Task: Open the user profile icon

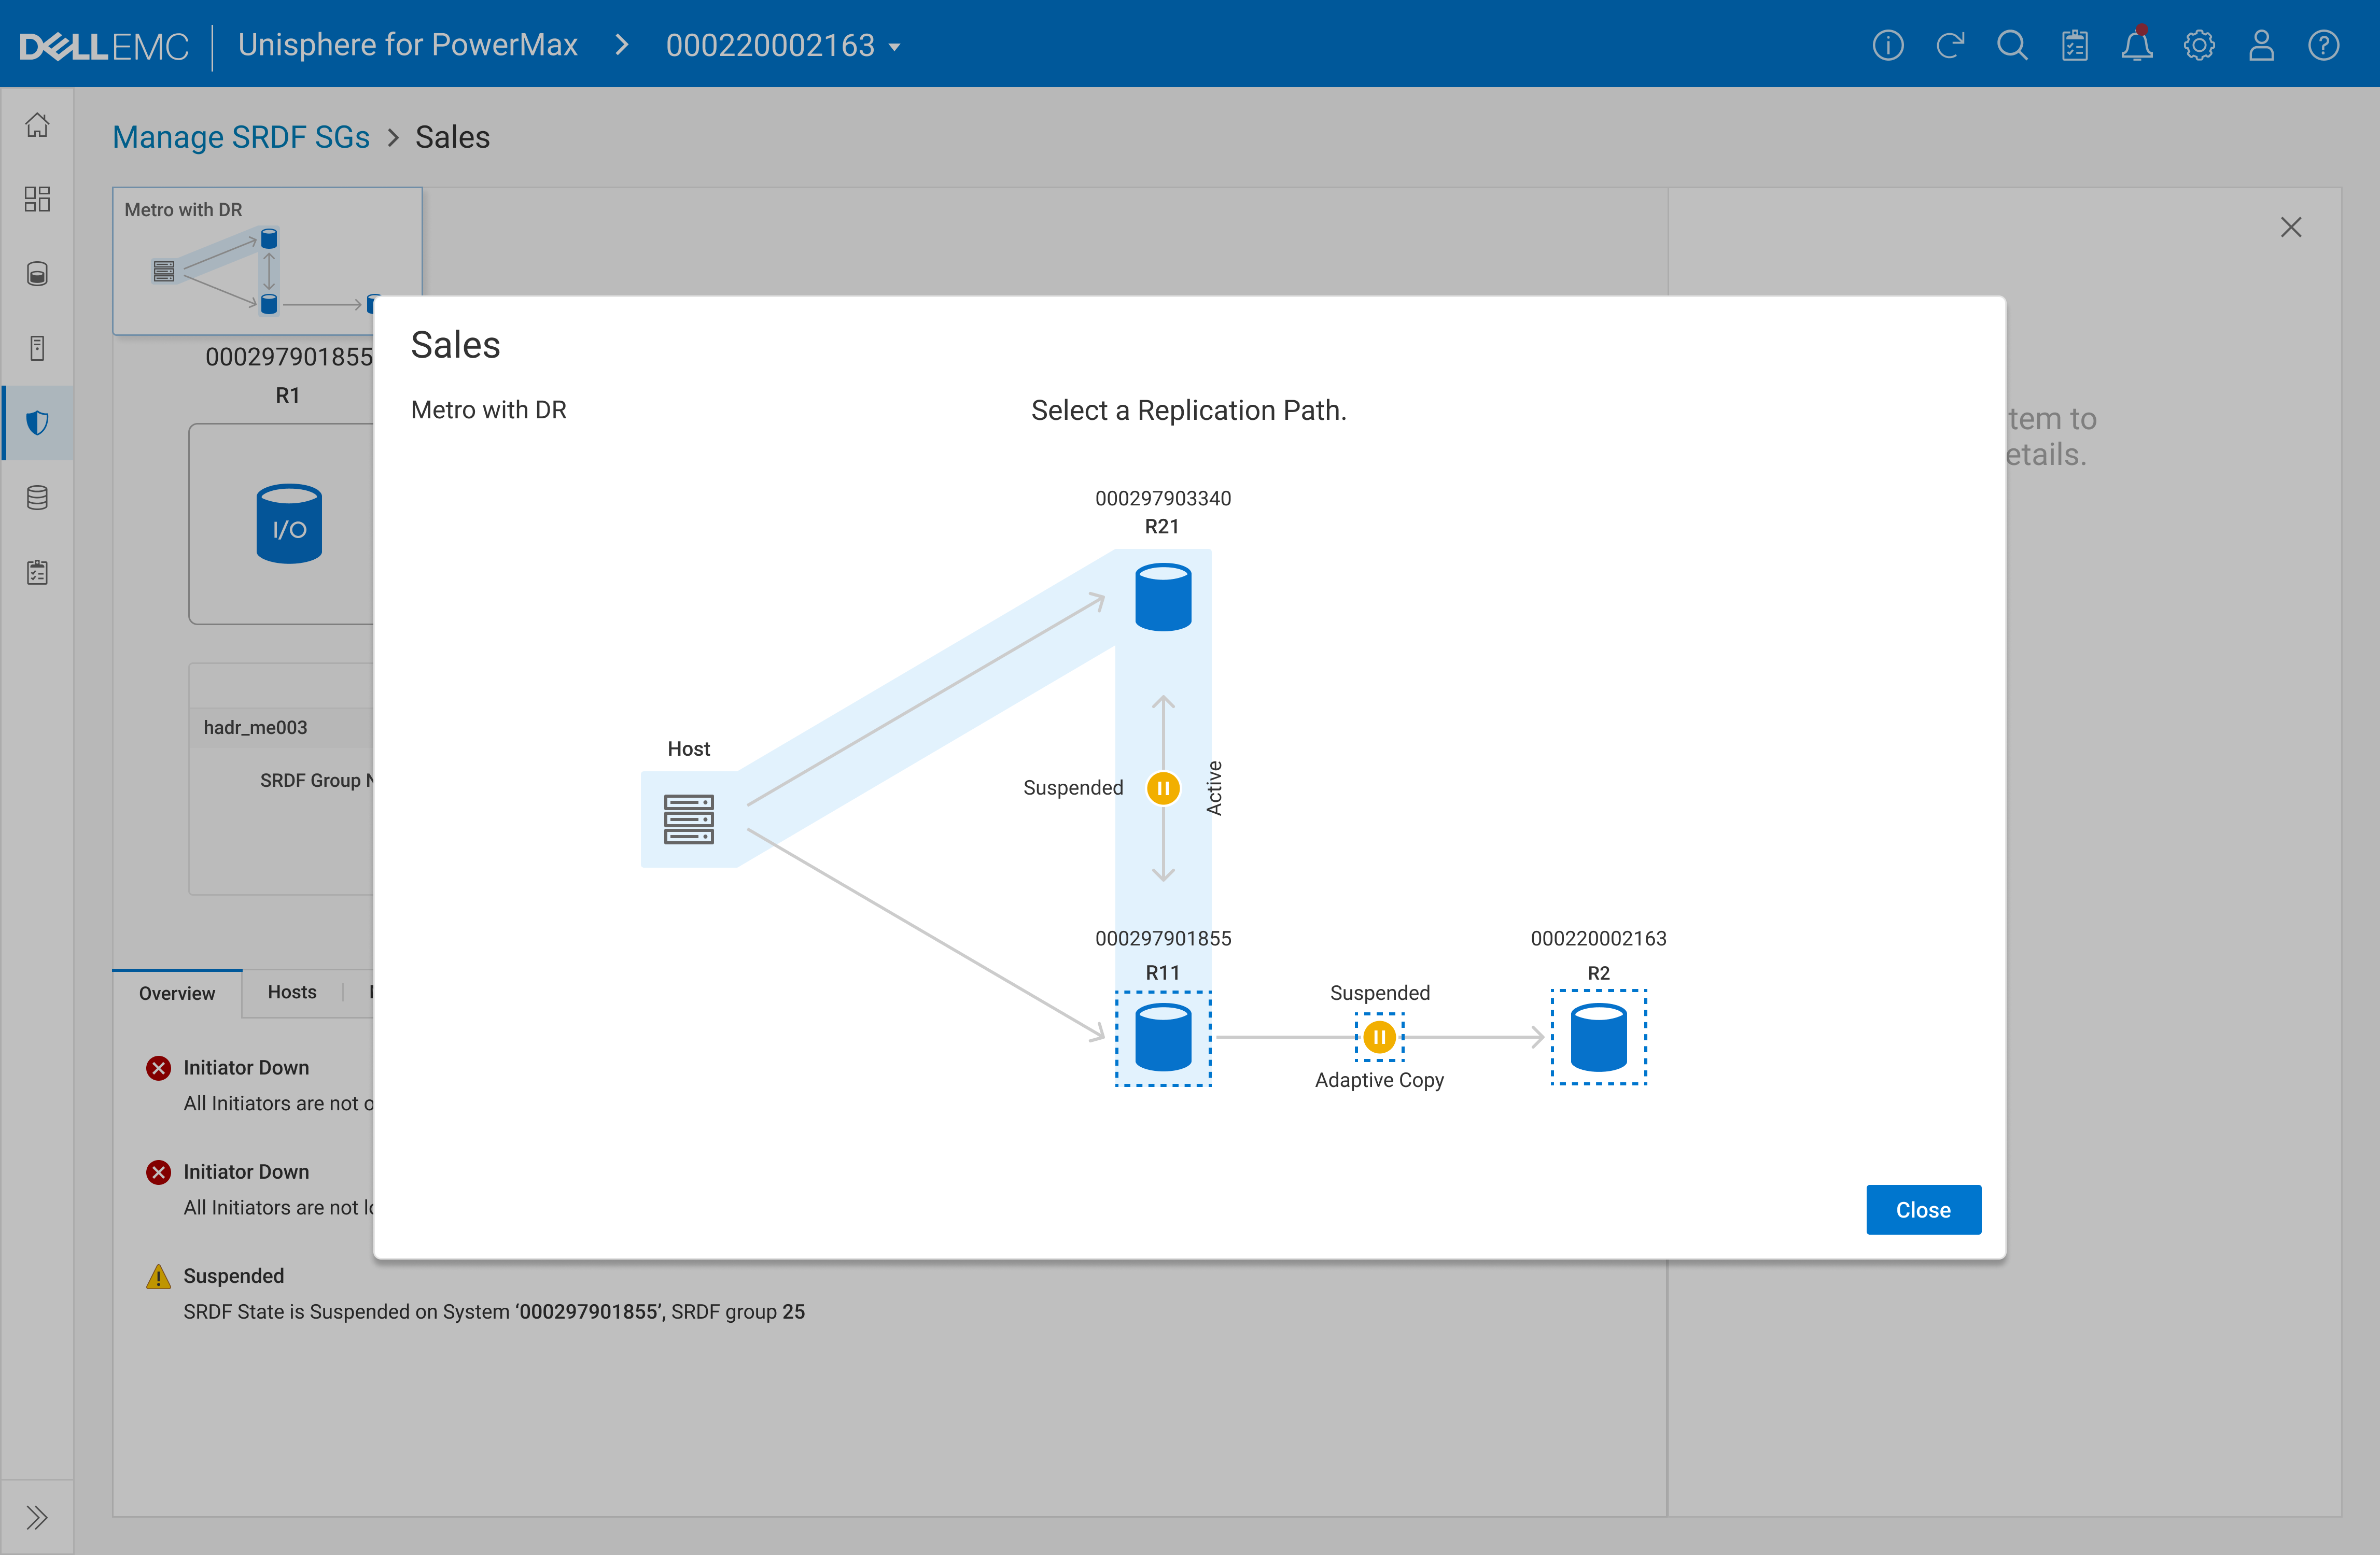Action: point(2261,45)
